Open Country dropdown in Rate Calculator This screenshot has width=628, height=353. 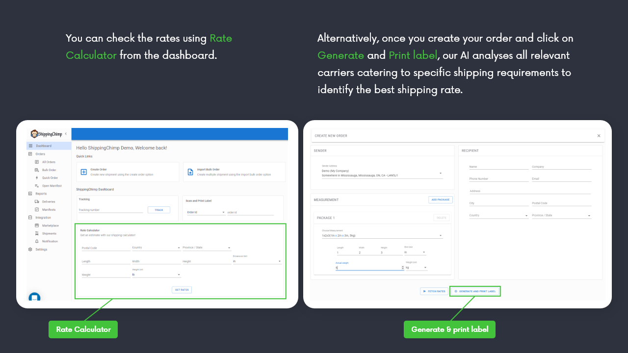[x=157, y=248]
